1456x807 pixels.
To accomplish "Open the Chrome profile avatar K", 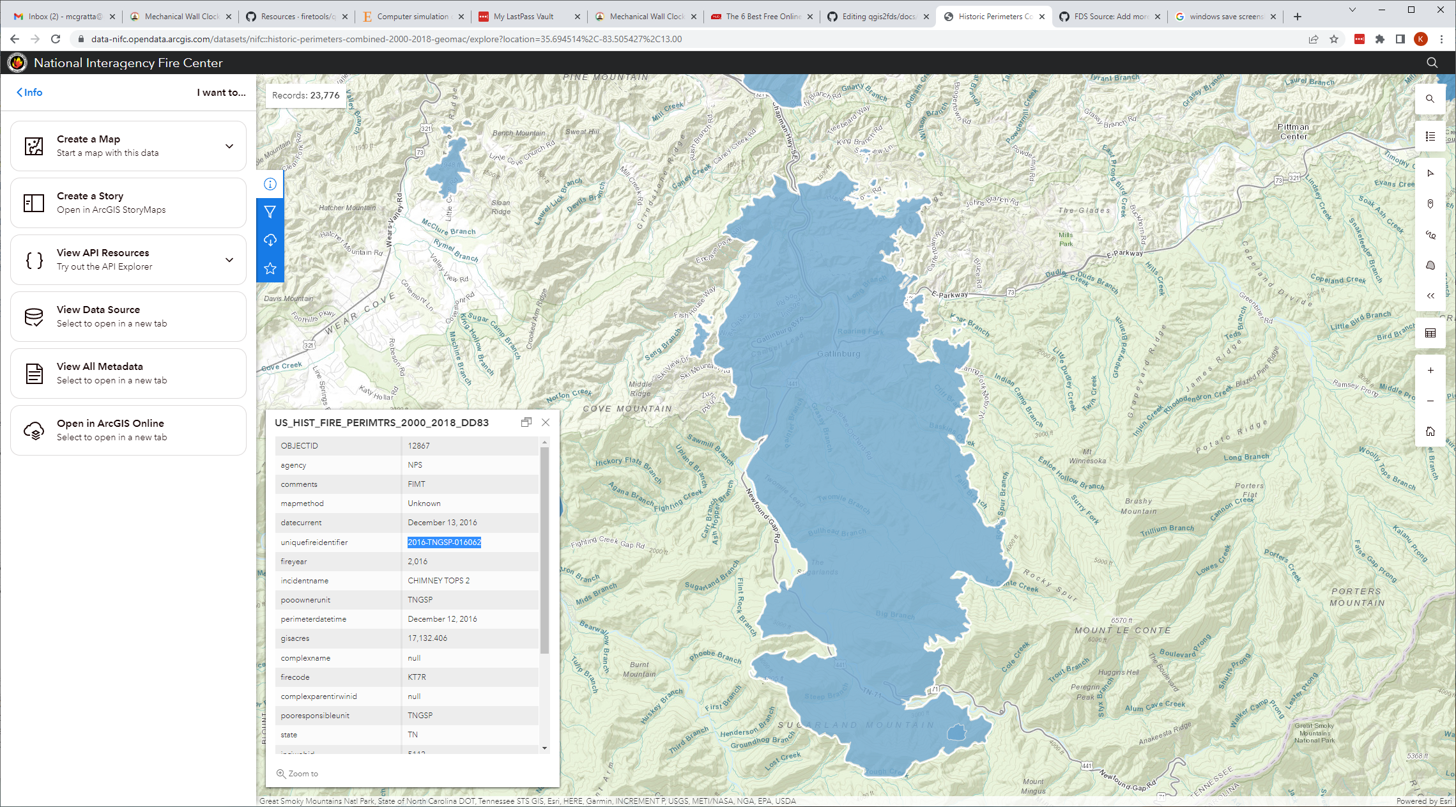I will click(1420, 39).
